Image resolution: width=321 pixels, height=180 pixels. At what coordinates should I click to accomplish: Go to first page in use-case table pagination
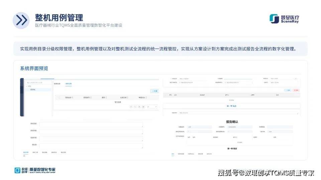click(131, 107)
